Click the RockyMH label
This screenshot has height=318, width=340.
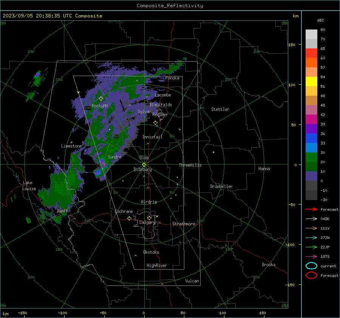coord(100,106)
